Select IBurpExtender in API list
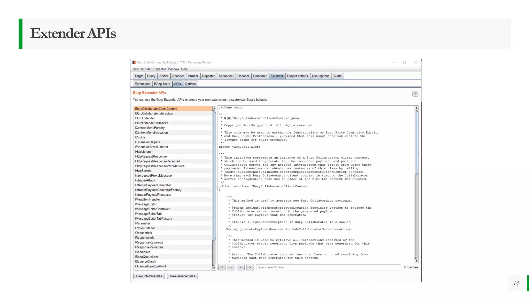This screenshot has width=529, height=297. (173, 118)
